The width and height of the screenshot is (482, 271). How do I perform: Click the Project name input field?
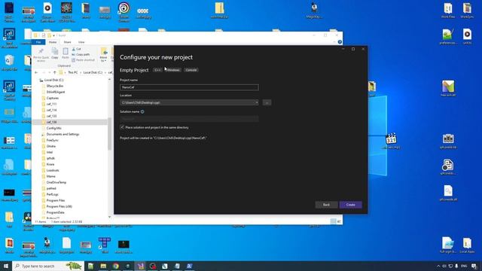(189, 87)
